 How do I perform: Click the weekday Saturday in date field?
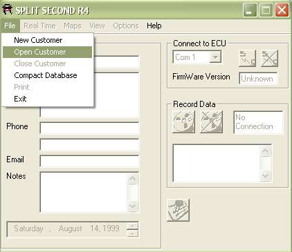[28, 229]
